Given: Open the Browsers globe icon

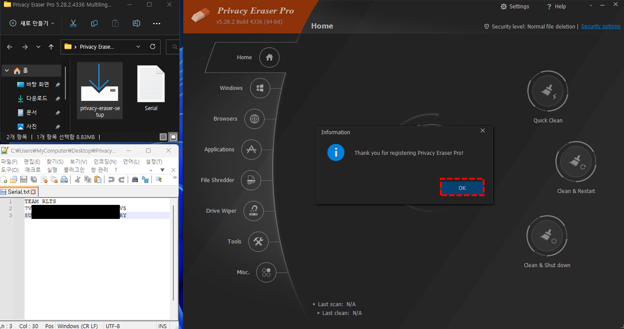Looking at the screenshot, I should point(254,119).
